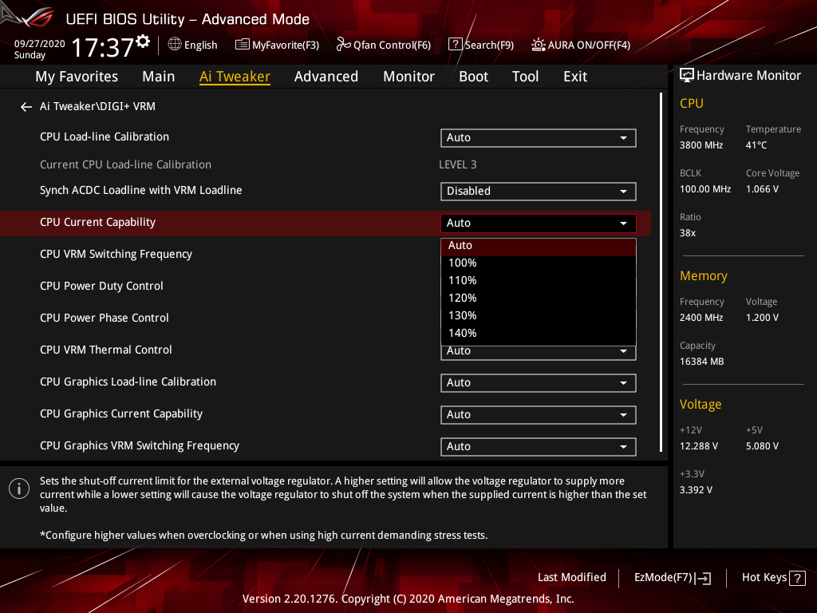Select CPU Power Phase Control row

105,318
